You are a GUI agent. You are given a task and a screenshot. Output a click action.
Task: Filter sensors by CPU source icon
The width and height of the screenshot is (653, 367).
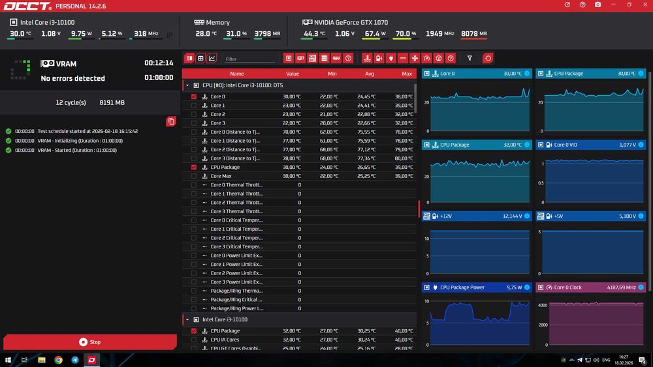tap(289, 58)
